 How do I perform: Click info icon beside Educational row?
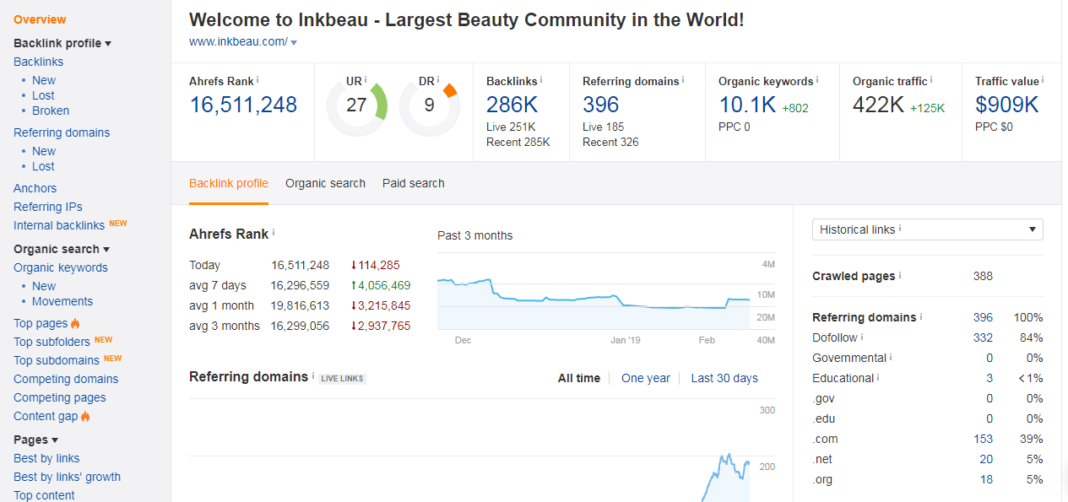[x=879, y=377]
